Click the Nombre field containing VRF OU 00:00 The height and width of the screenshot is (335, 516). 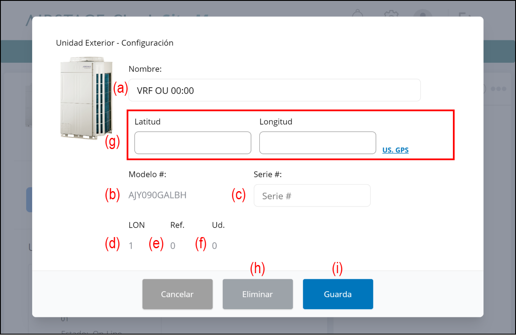(274, 90)
